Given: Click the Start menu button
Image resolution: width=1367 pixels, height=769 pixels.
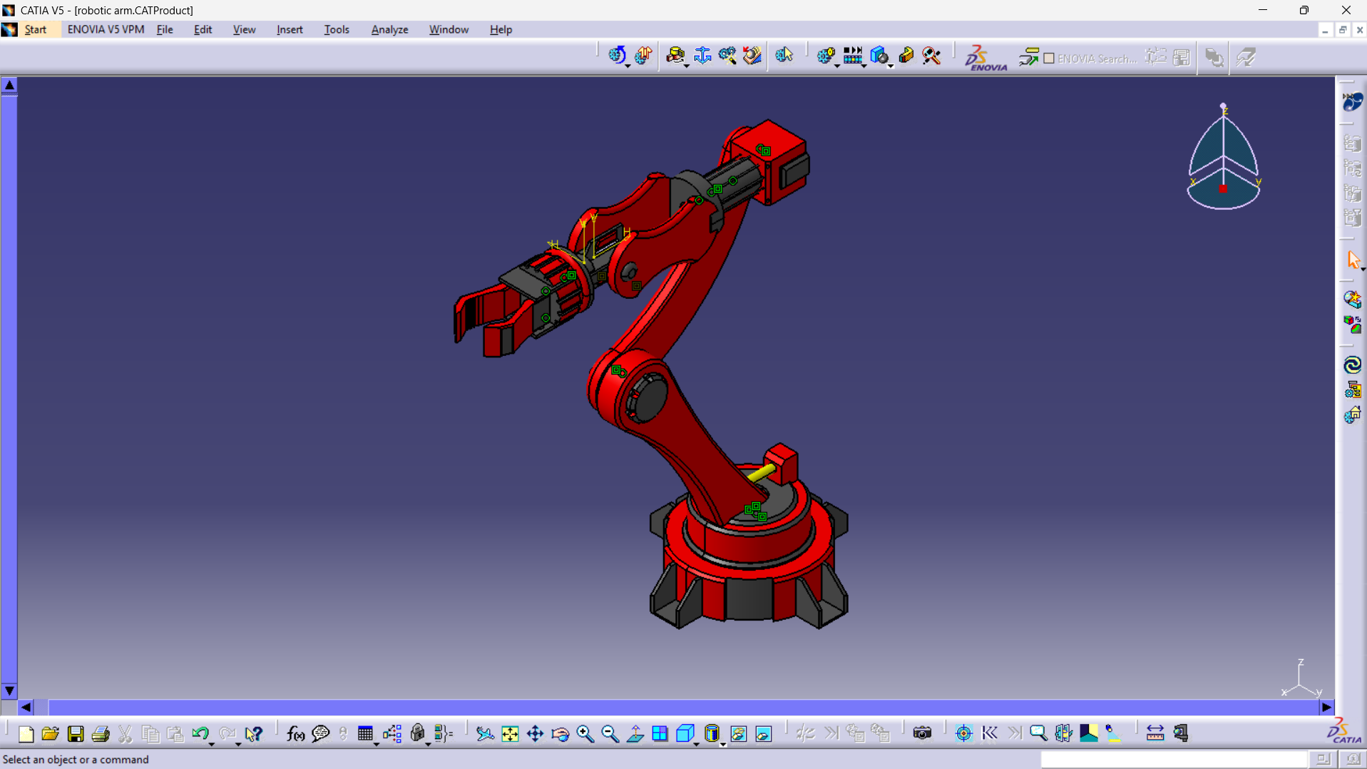Looking at the screenshot, I should click(x=35, y=29).
